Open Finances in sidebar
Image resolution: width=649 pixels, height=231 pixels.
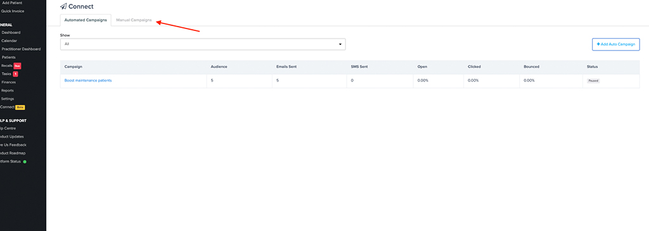coord(8,82)
